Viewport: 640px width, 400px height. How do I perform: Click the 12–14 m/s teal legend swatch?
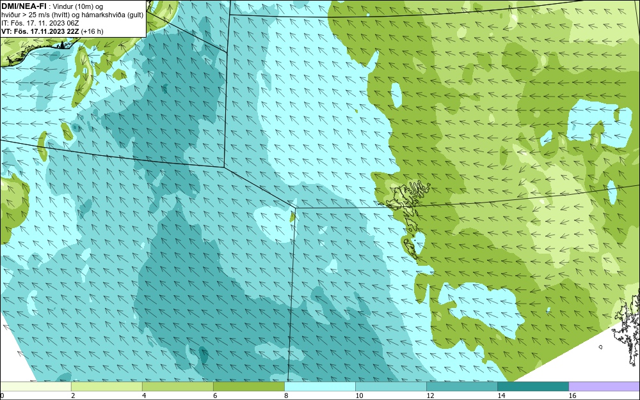[461, 386]
